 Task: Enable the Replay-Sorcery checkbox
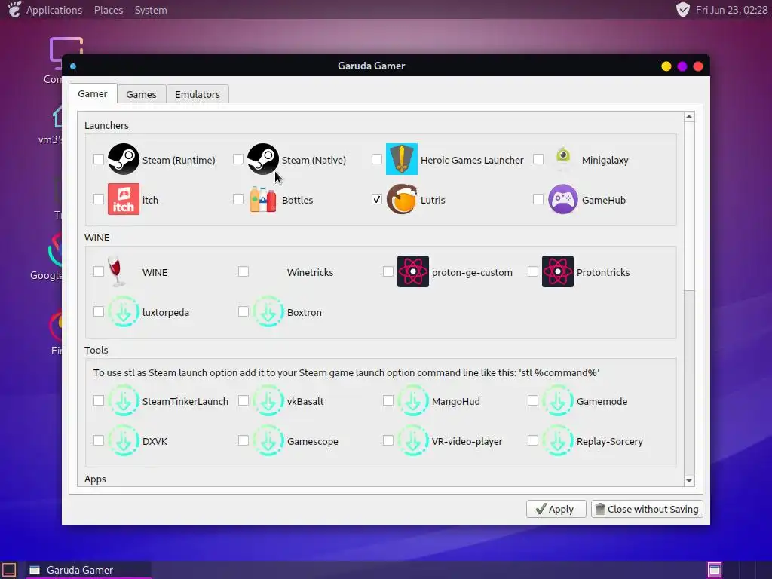click(x=533, y=440)
